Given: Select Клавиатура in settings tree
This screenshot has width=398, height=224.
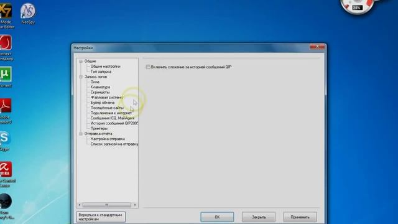Looking at the screenshot, I should [100, 87].
